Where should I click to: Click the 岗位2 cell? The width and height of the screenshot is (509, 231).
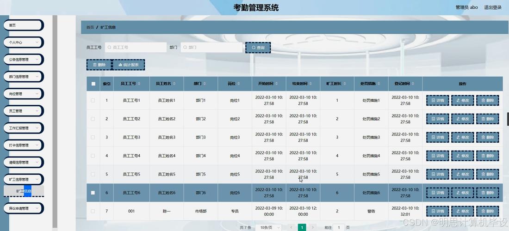click(235, 119)
